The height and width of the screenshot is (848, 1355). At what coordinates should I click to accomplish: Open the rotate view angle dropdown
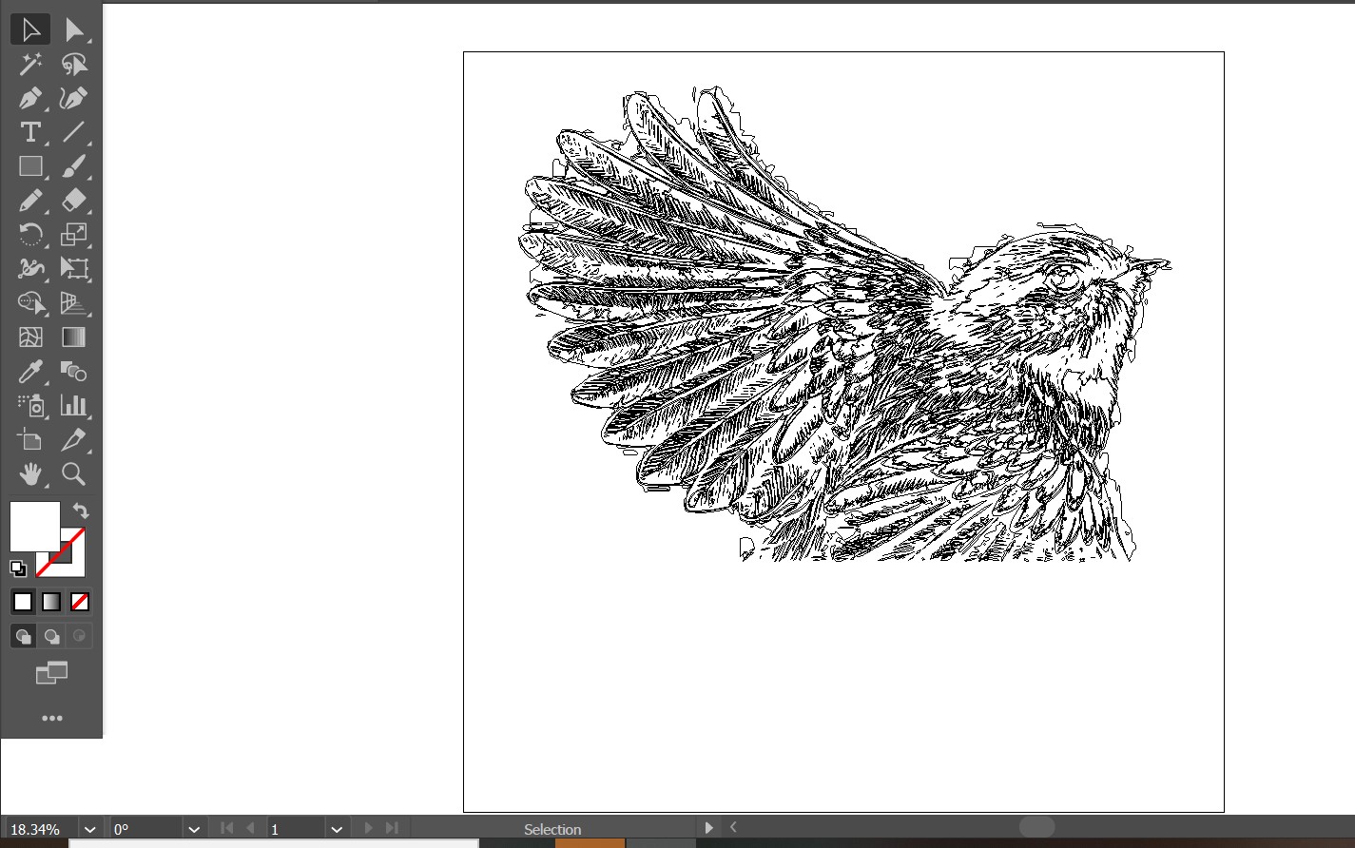point(194,829)
